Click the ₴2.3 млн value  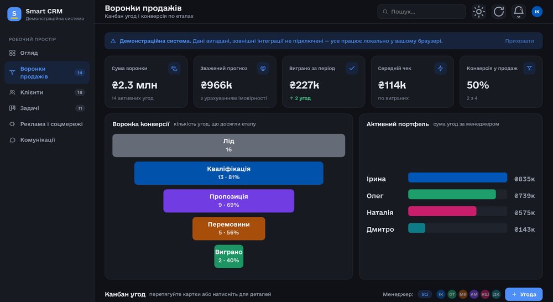[x=135, y=85]
